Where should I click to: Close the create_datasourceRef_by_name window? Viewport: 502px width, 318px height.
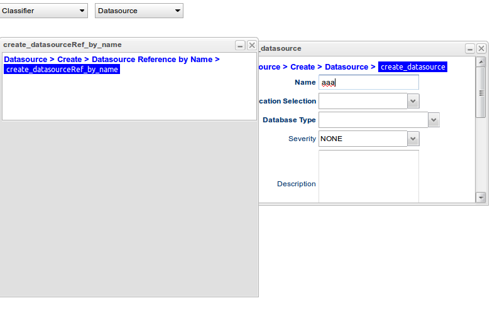[252, 45]
